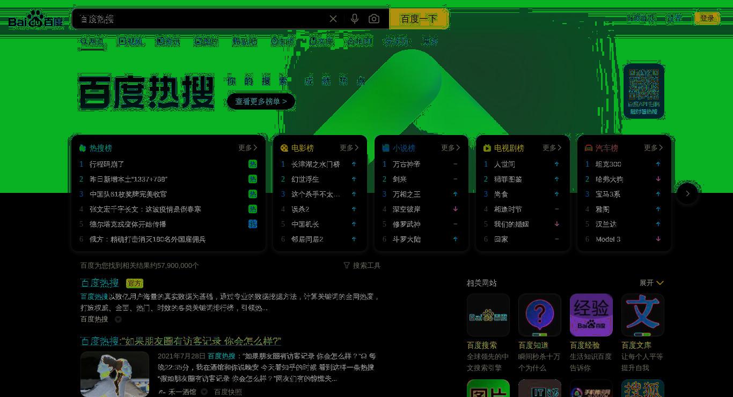Click the 电视剧榜 TV icon
Viewport: 733px width, 397px height.
487,148
